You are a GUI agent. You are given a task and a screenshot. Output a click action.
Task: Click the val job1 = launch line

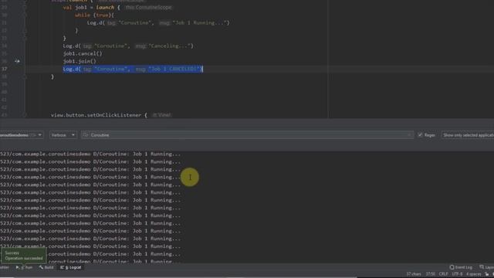(x=91, y=7)
